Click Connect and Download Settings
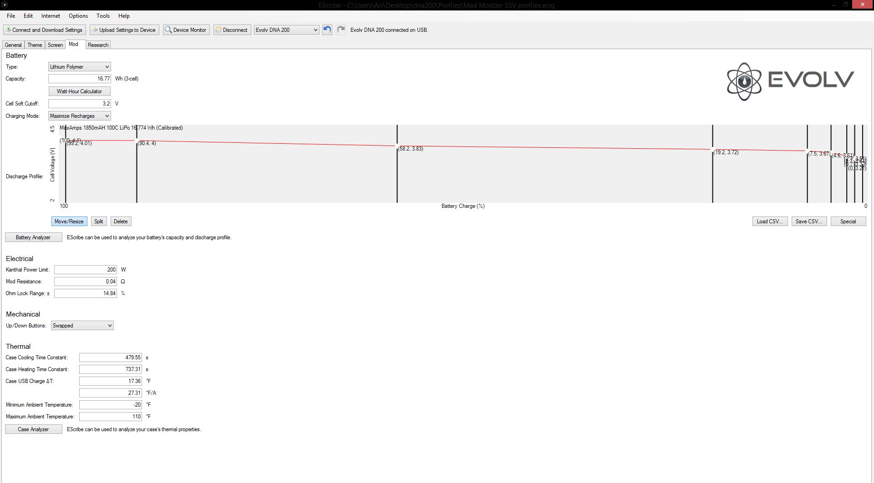This screenshot has width=874, height=483. point(44,30)
